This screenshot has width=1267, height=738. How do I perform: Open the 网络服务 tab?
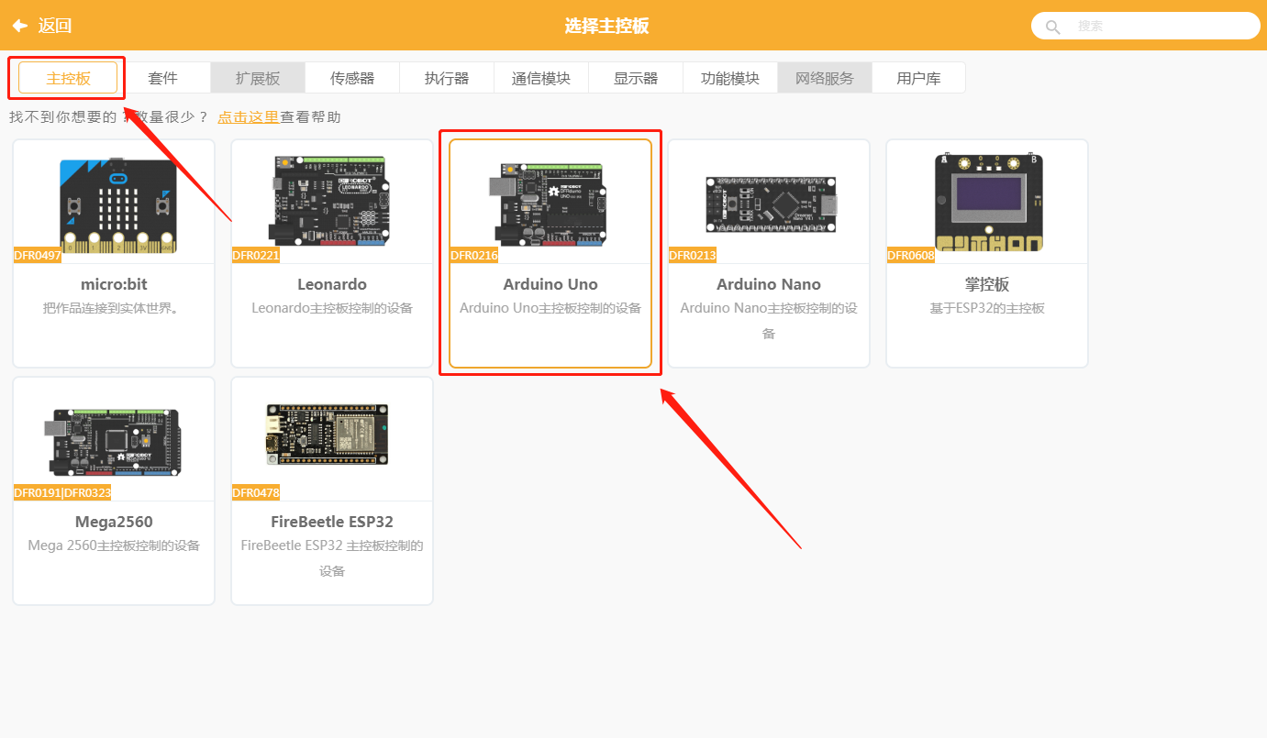(x=825, y=78)
